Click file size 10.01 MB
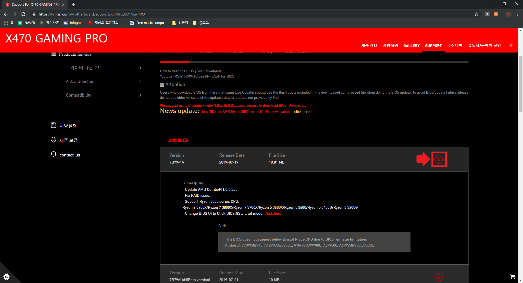Screen dimensions: 523x283 coord(276,162)
